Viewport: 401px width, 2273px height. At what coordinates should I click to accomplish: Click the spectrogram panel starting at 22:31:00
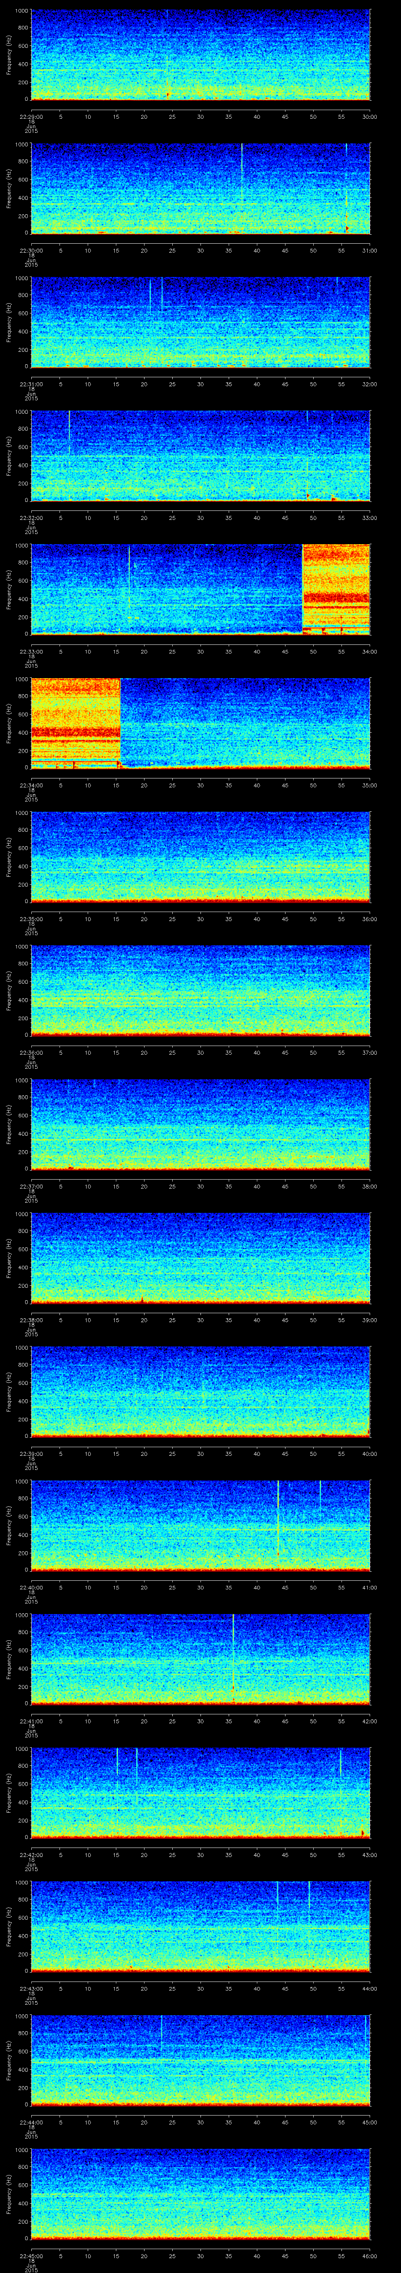click(x=200, y=322)
